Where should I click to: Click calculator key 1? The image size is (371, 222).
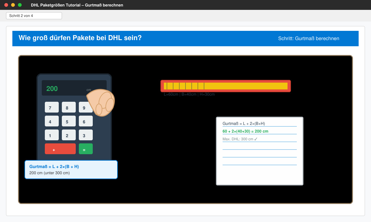click(52, 135)
